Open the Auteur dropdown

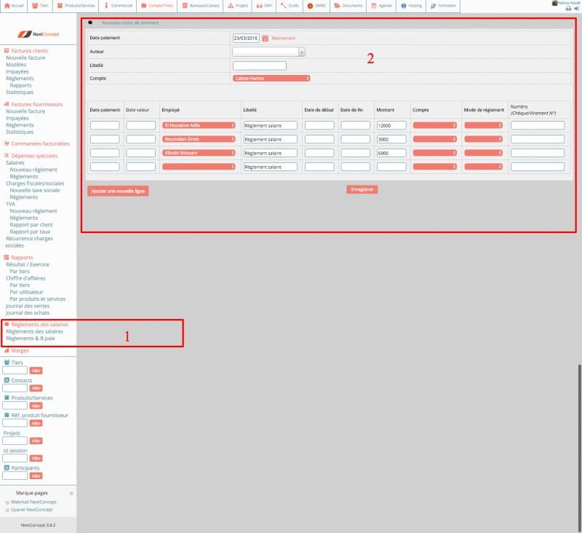[x=268, y=52]
